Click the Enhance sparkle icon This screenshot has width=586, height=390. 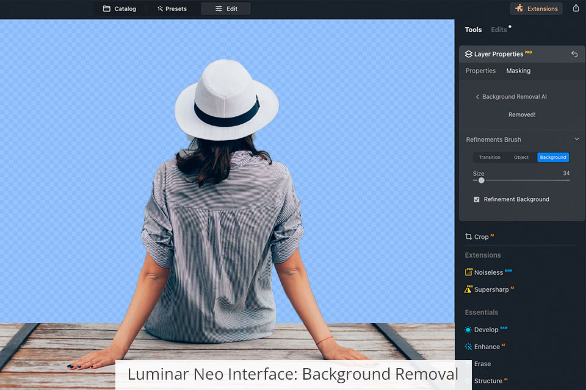(468, 347)
